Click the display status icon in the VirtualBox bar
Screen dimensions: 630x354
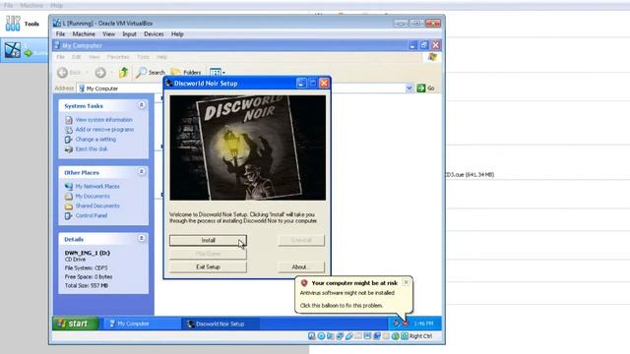tap(367, 336)
